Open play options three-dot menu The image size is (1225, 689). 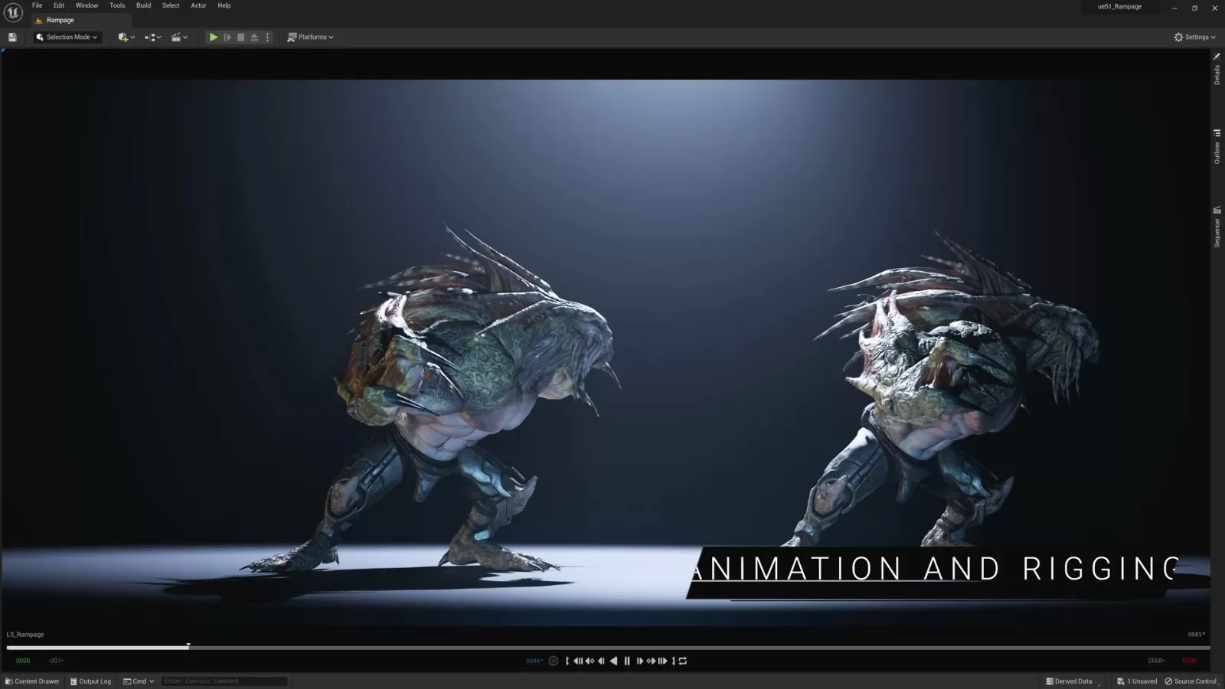click(267, 37)
